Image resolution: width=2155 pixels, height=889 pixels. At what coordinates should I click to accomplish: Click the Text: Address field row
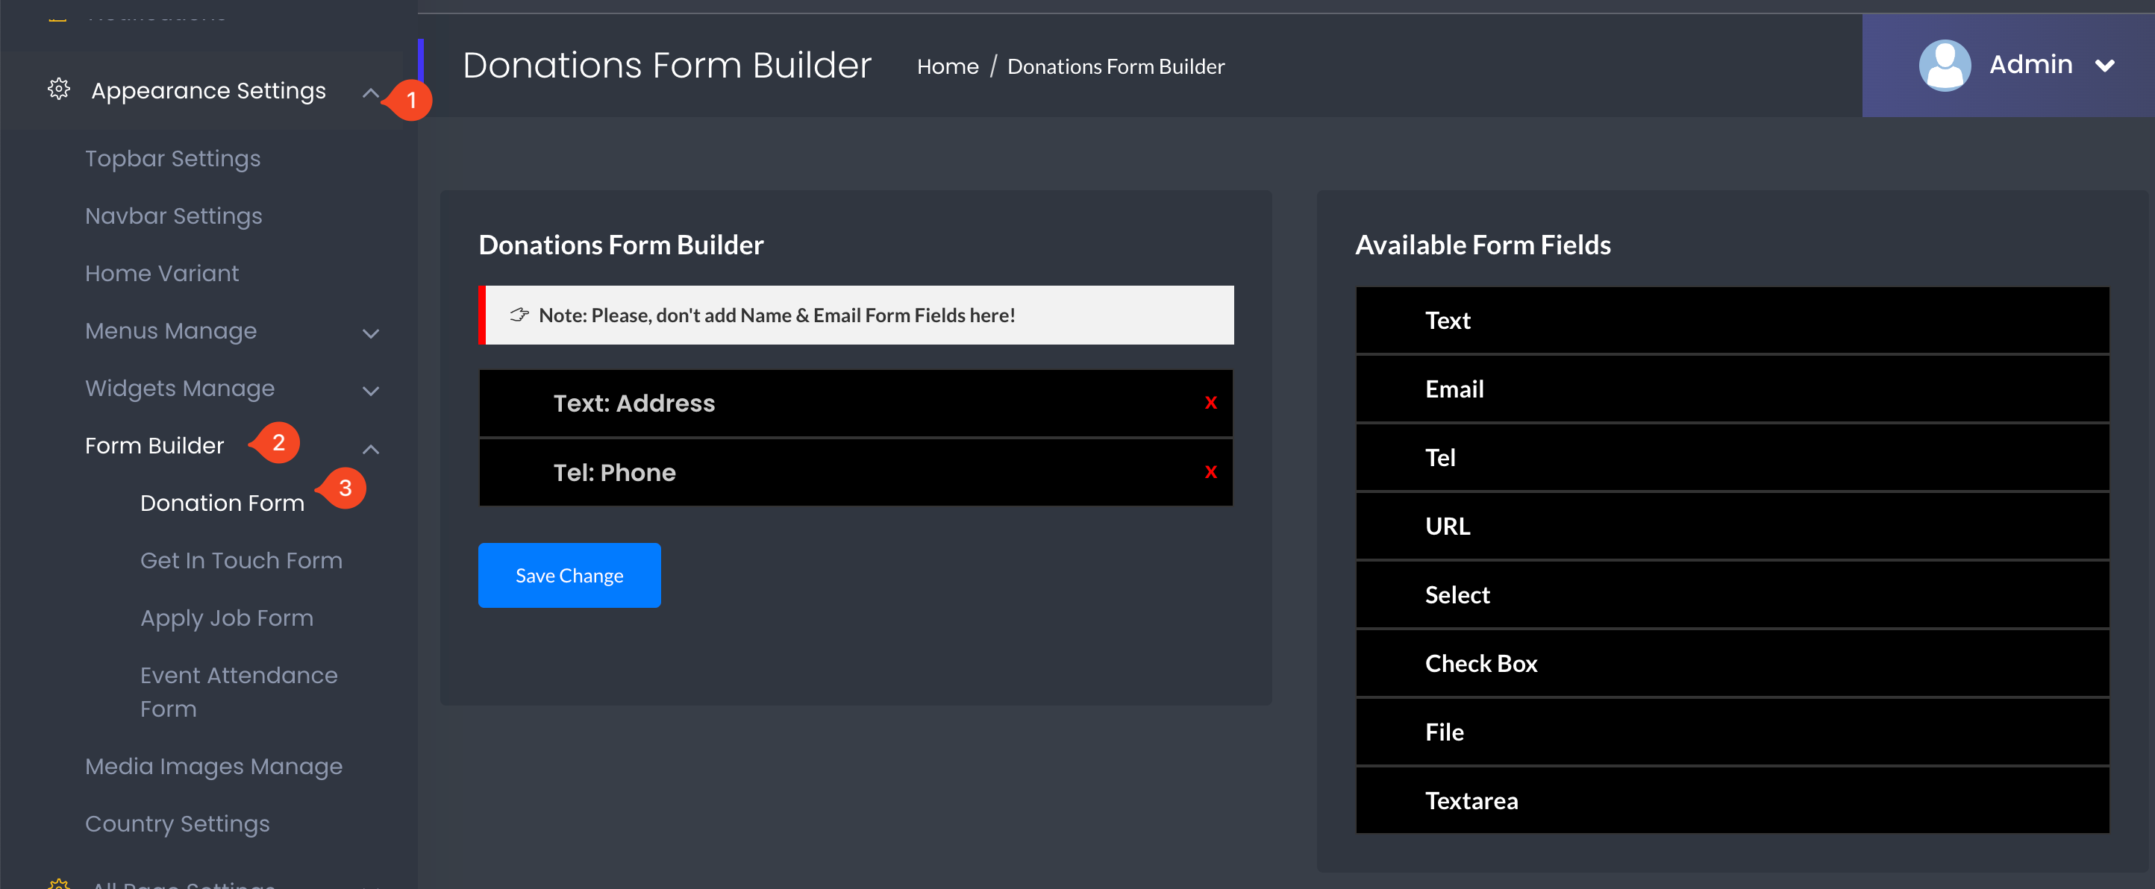[856, 403]
